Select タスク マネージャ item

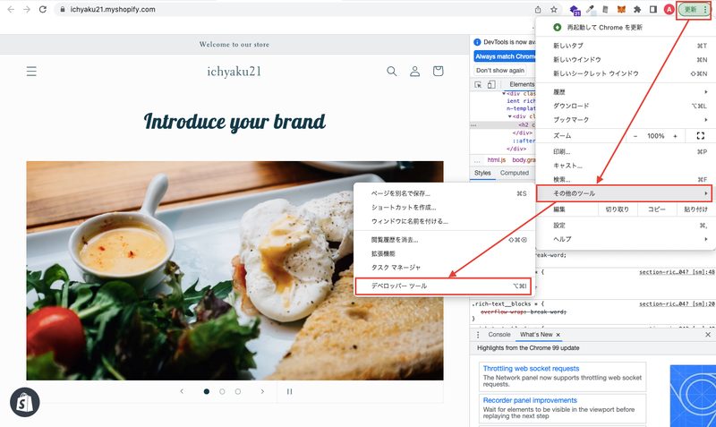click(444, 268)
